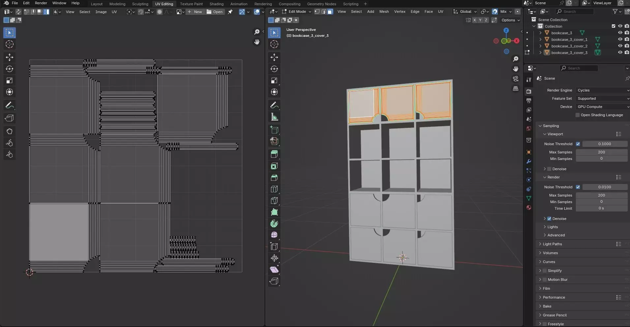The width and height of the screenshot is (630, 327).
Task: Select the Shear tool
Action: point(274,269)
